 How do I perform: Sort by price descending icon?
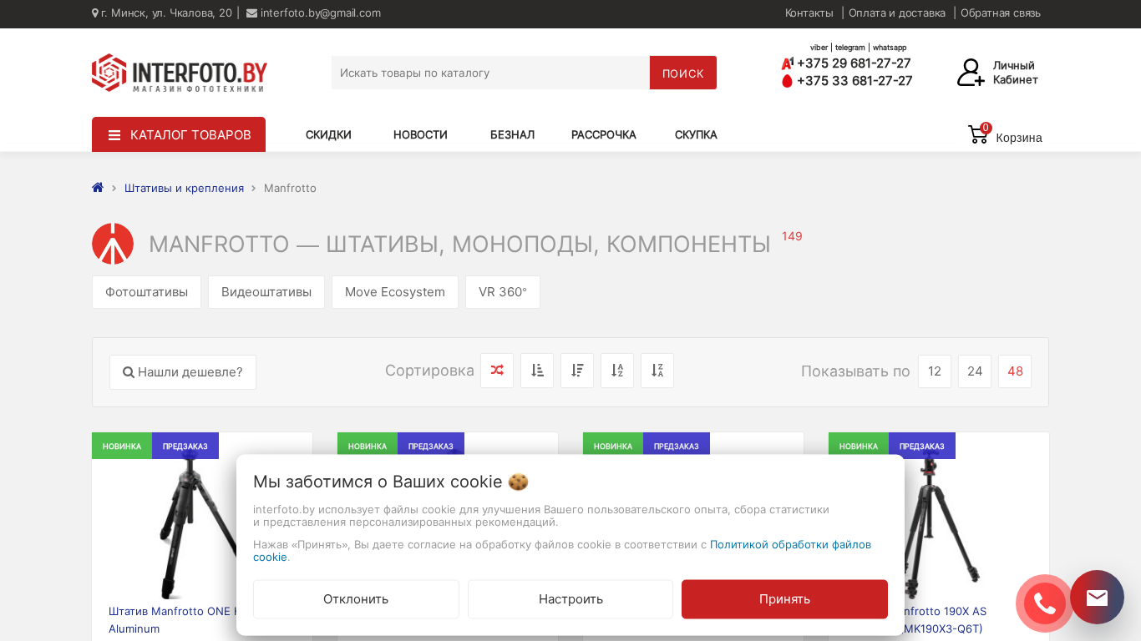(x=577, y=371)
